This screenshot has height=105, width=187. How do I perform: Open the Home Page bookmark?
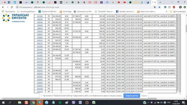[65, 12]
